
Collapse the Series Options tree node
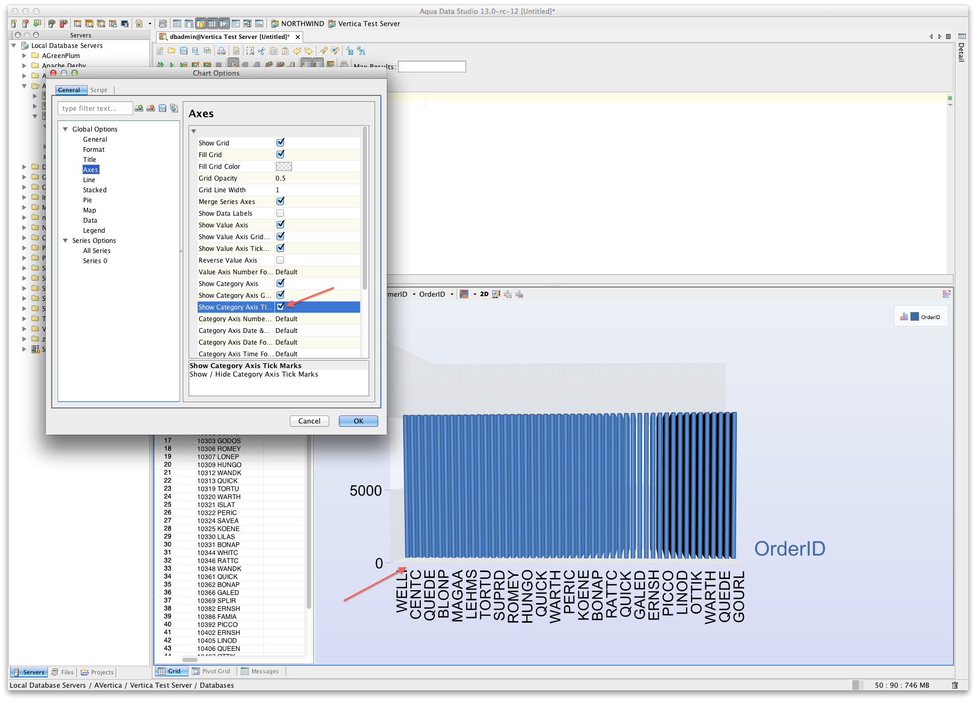(x=66, y=240)
